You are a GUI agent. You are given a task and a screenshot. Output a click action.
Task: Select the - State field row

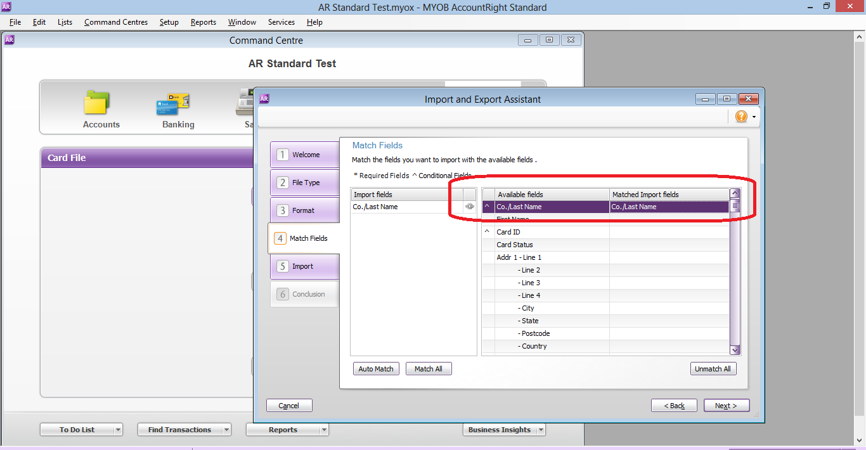tap(552, 321)
